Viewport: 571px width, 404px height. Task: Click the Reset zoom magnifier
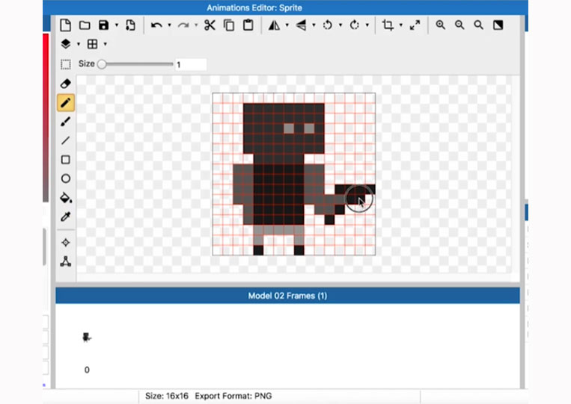click(x=478, y=25)
